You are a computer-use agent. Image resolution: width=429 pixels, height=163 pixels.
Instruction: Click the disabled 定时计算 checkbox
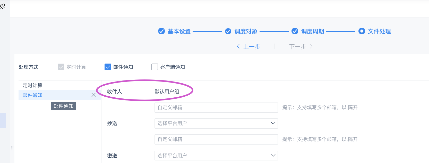61,67
